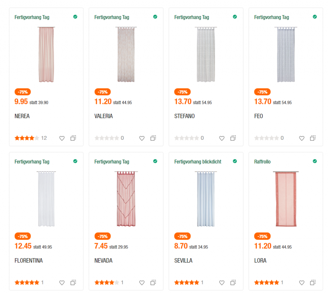This screenshot has height=293, width=328.
Task: Click compare icon on NEREA card
Action: tap(73, 138)
